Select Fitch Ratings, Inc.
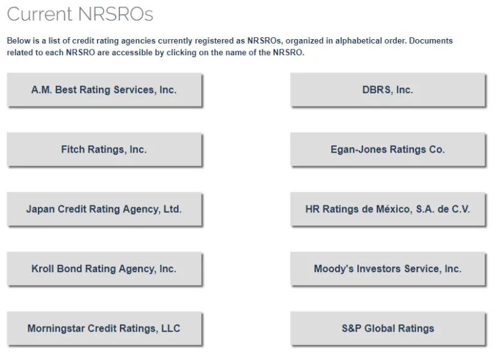496x358 pixels. (104, 149)
